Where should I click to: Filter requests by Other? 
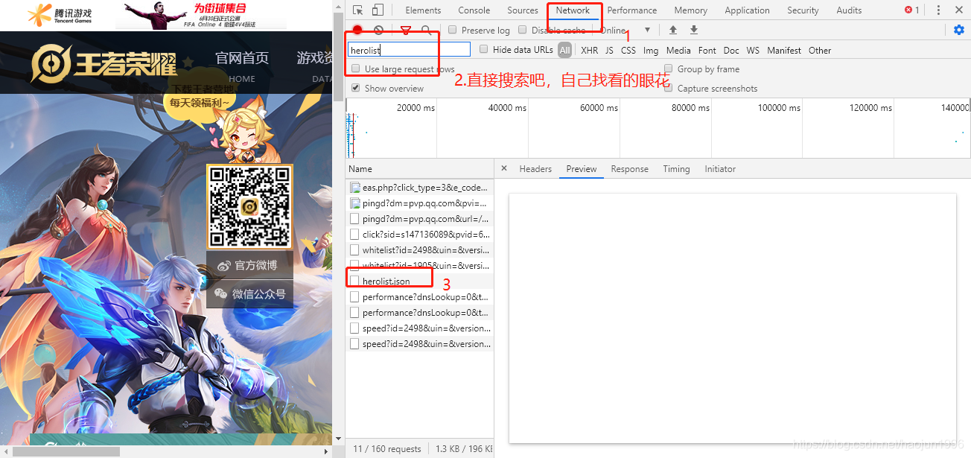click(x=820, y=51)
